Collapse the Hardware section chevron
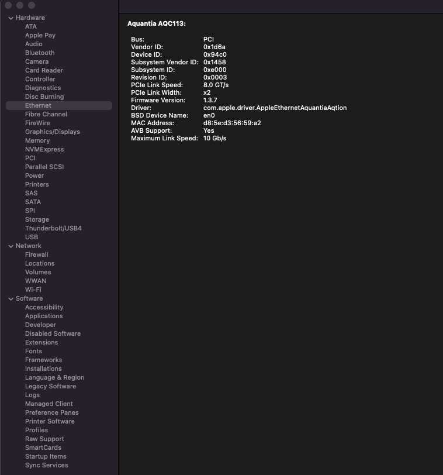This screenshot has width=443, height=475. (11, 18)
